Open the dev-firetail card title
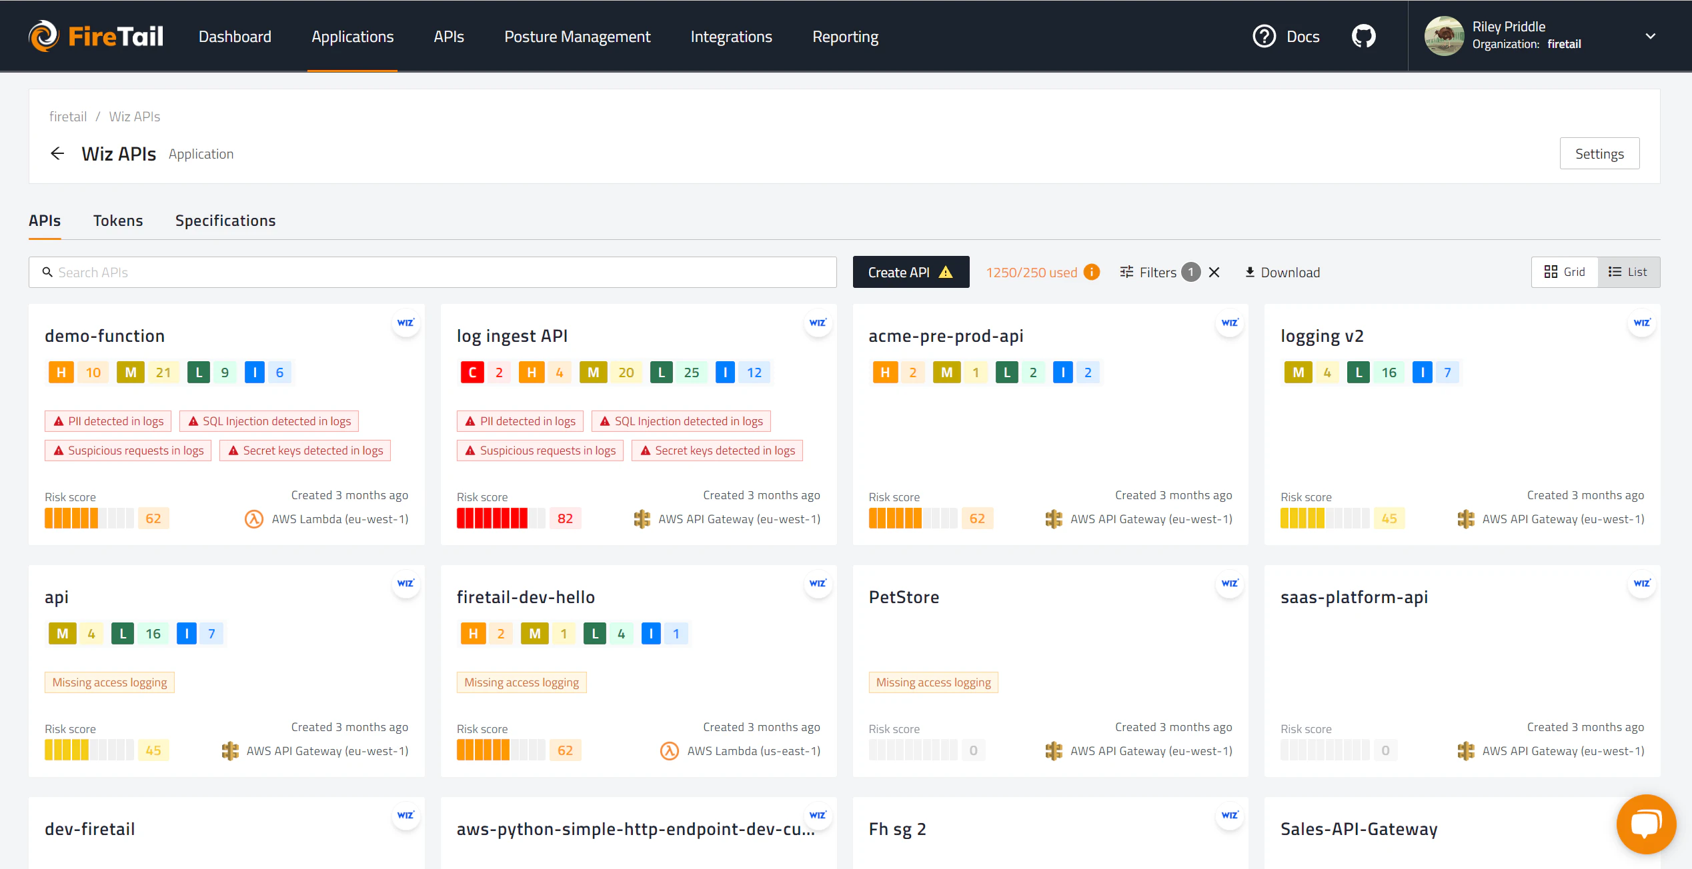 click(x=90, y=829)
